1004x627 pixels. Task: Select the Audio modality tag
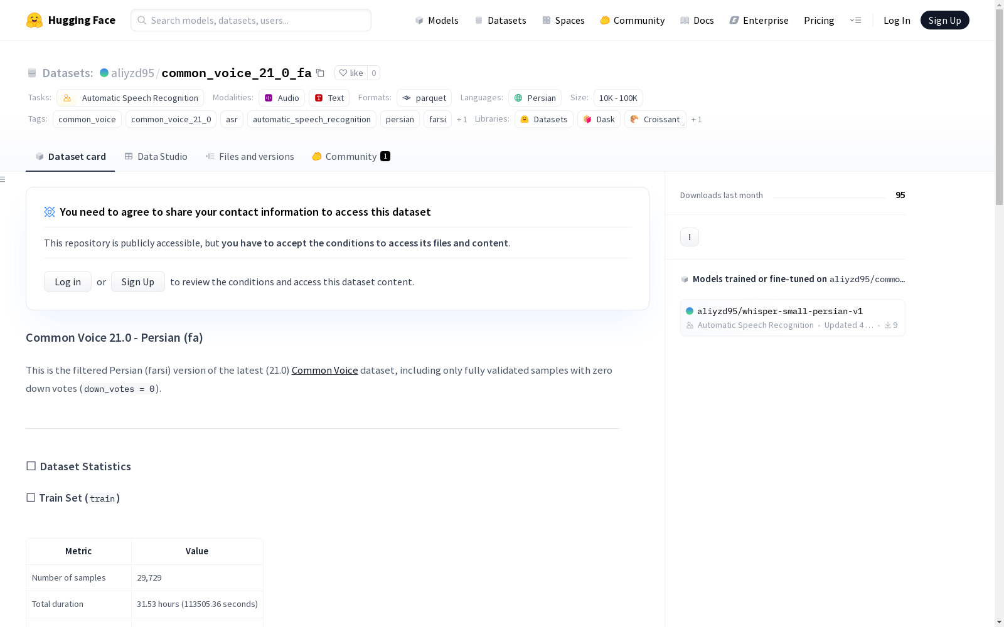(x=282, y=98)
